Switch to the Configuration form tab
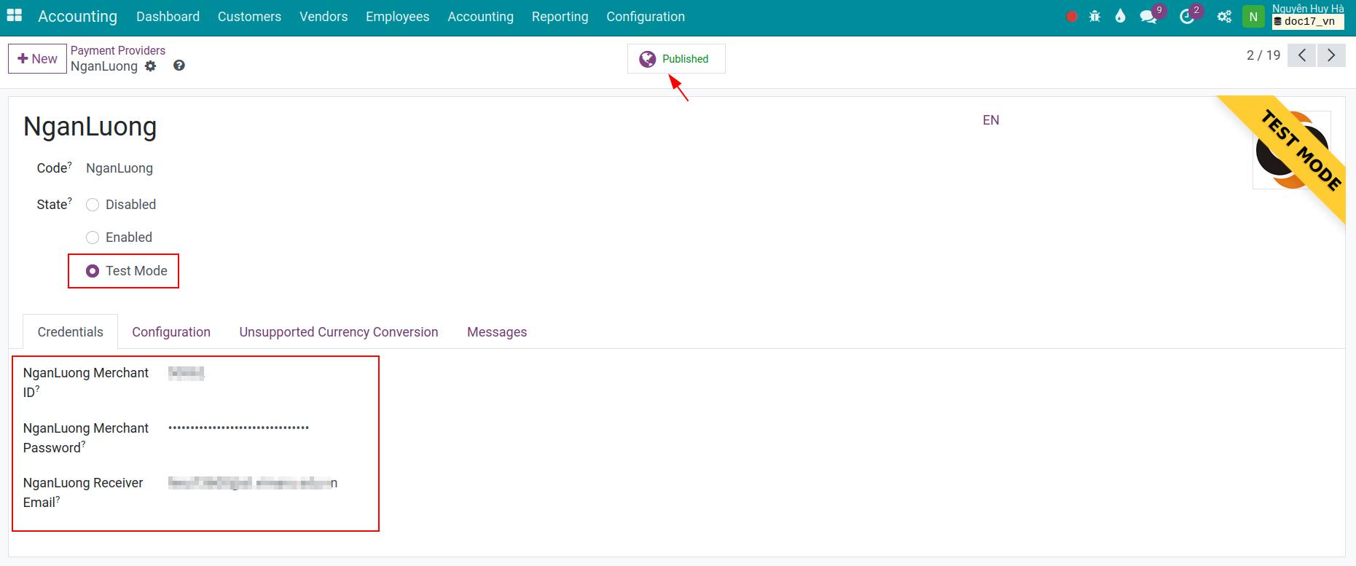This screenshot has height=566, width=1356. coord(171,332)
